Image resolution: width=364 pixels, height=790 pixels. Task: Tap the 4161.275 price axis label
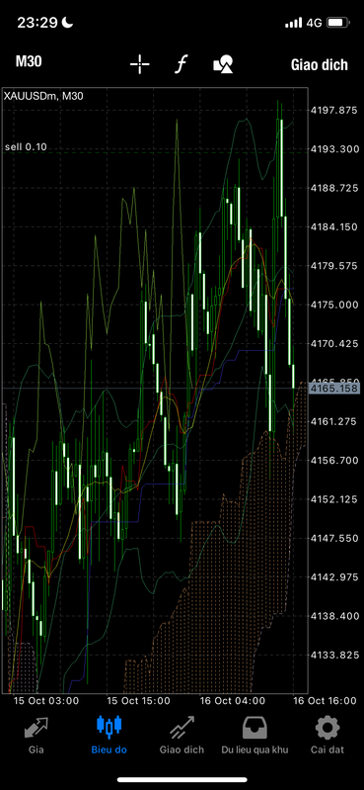333,421
